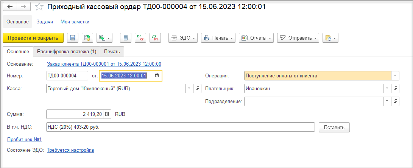Expand the Операция dropdown list
The width and height of the screenshot is (413, 168).
tap(395, 76)
